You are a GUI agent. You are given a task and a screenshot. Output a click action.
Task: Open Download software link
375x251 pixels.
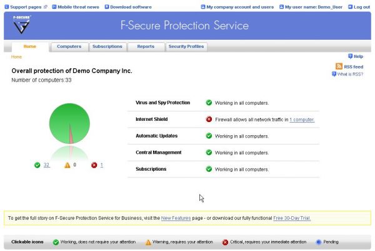point(131,7)
